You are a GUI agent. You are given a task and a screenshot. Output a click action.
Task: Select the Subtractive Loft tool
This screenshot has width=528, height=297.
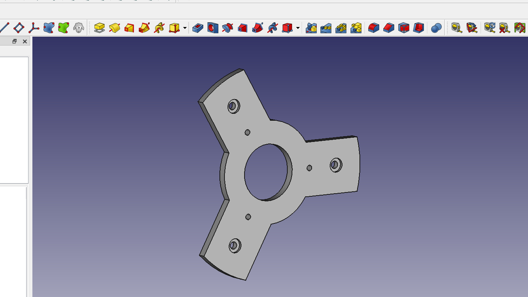click(x=243, y=28)
